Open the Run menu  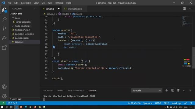[49, 3]
